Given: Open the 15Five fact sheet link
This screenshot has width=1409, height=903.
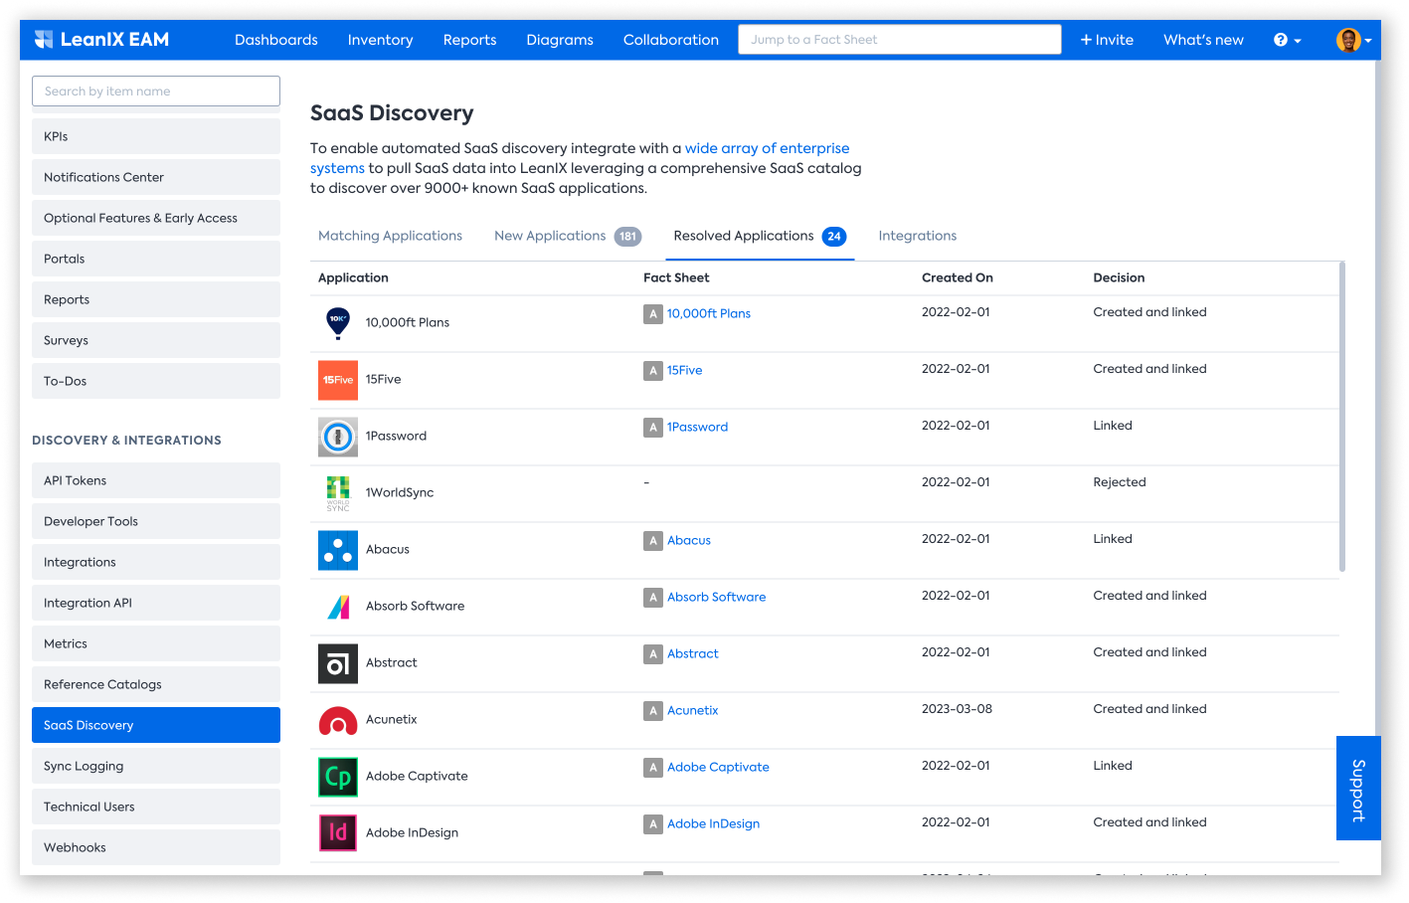Looking at the screenshot, I should 685,370.
